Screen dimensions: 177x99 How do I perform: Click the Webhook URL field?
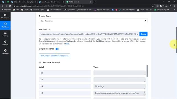click(89, 34)
